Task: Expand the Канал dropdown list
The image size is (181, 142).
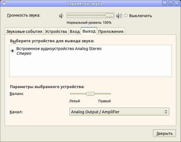Action: point(119,112)
